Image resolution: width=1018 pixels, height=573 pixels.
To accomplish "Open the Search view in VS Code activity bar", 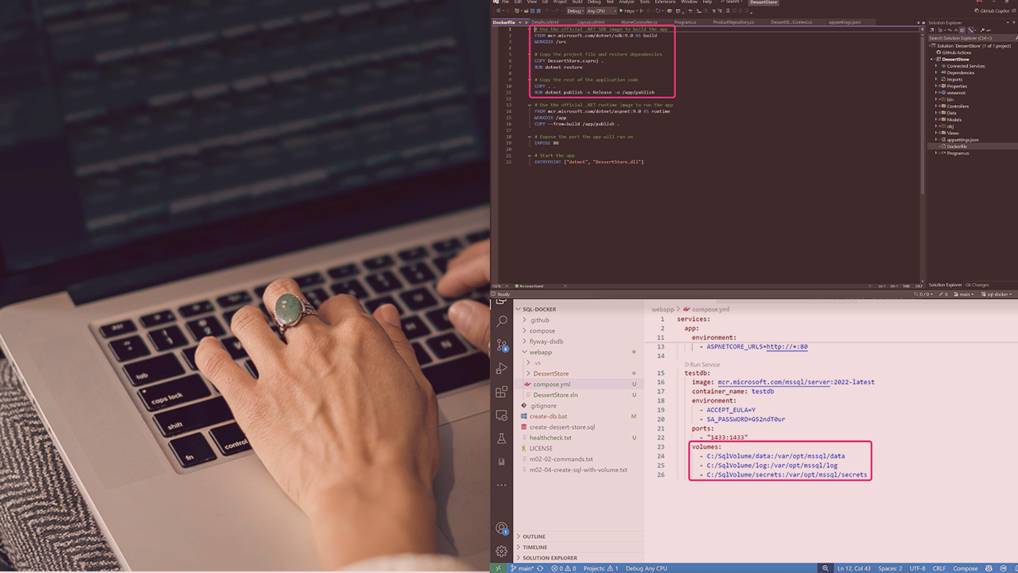I will point(501,322).
